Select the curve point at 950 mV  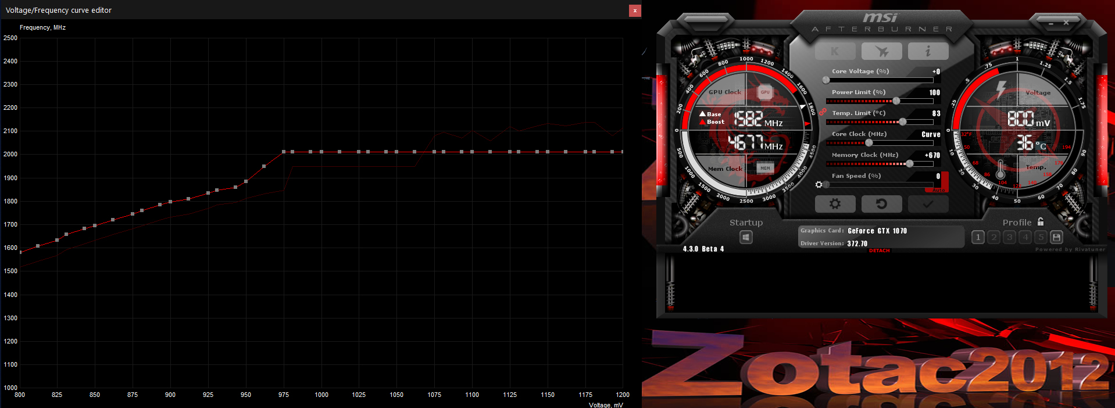coord(246,181)
